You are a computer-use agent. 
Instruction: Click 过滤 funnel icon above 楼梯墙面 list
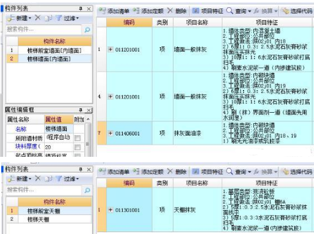pos(59,18)
